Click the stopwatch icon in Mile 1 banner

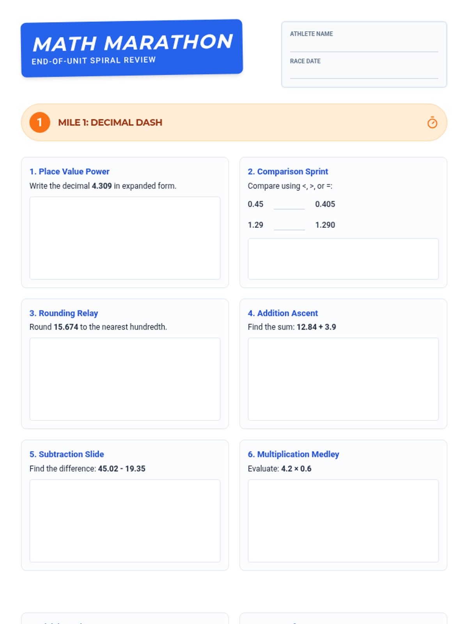432,122
